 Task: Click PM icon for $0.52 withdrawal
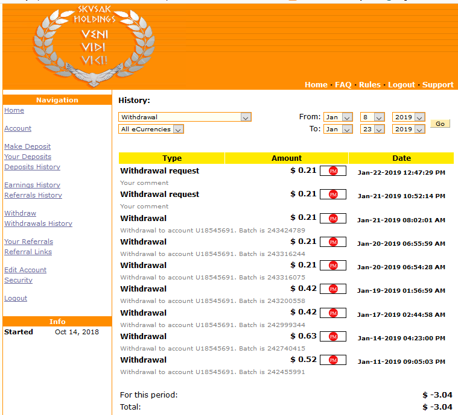click(x=332, y=360)
